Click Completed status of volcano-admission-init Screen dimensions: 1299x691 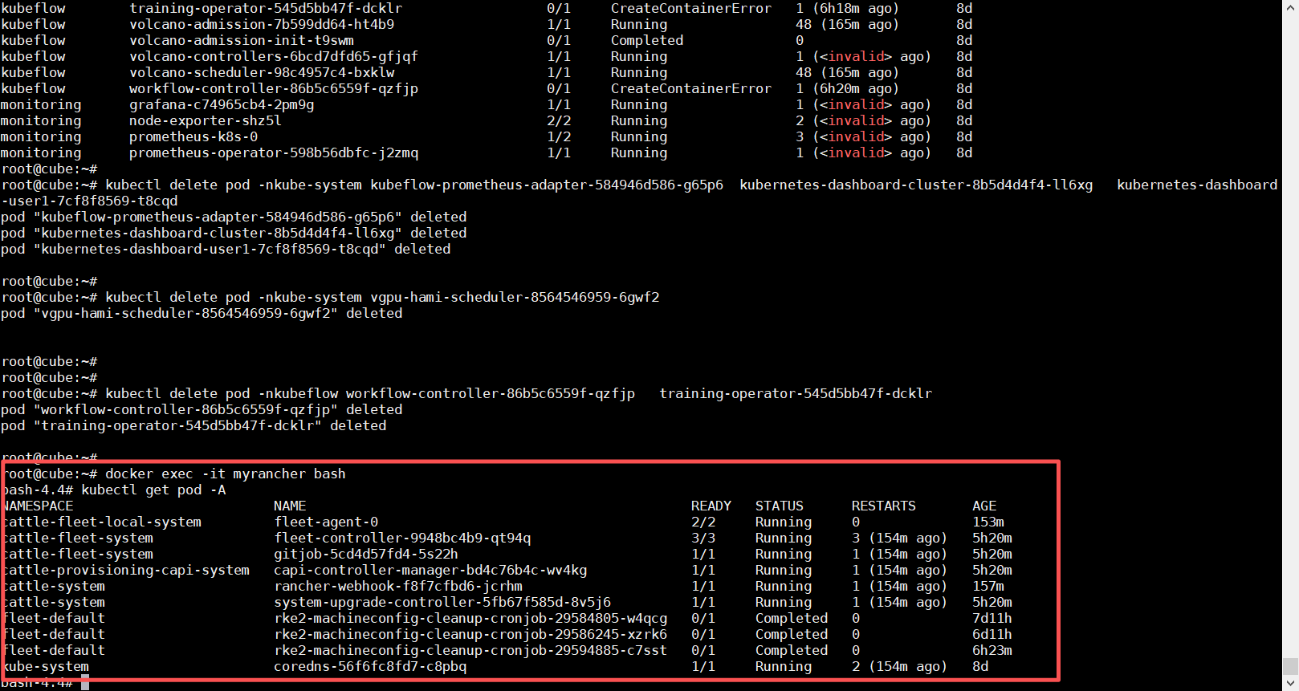[647, 40]
